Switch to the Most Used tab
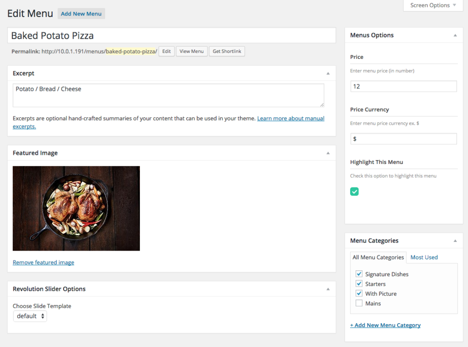The image size is (468, 347). coord(424,258)
